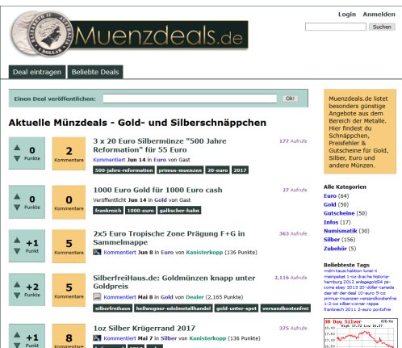The image size is (402, 348).
Task: Upvote the 1oz Silber Krügerrand deal
Action: [x=17, y=335]
